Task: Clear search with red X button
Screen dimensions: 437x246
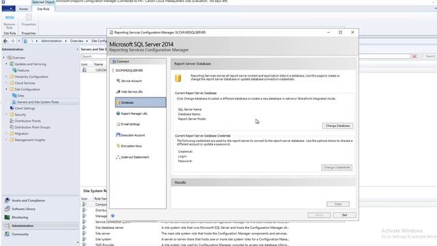Action: click(414, 56)
